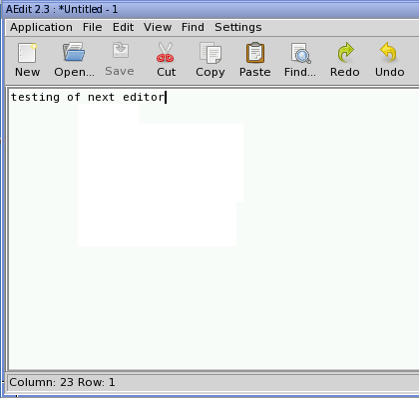Open the Settings menu
The height and width of the screenshot is (398, 419).
click(238, 28)
